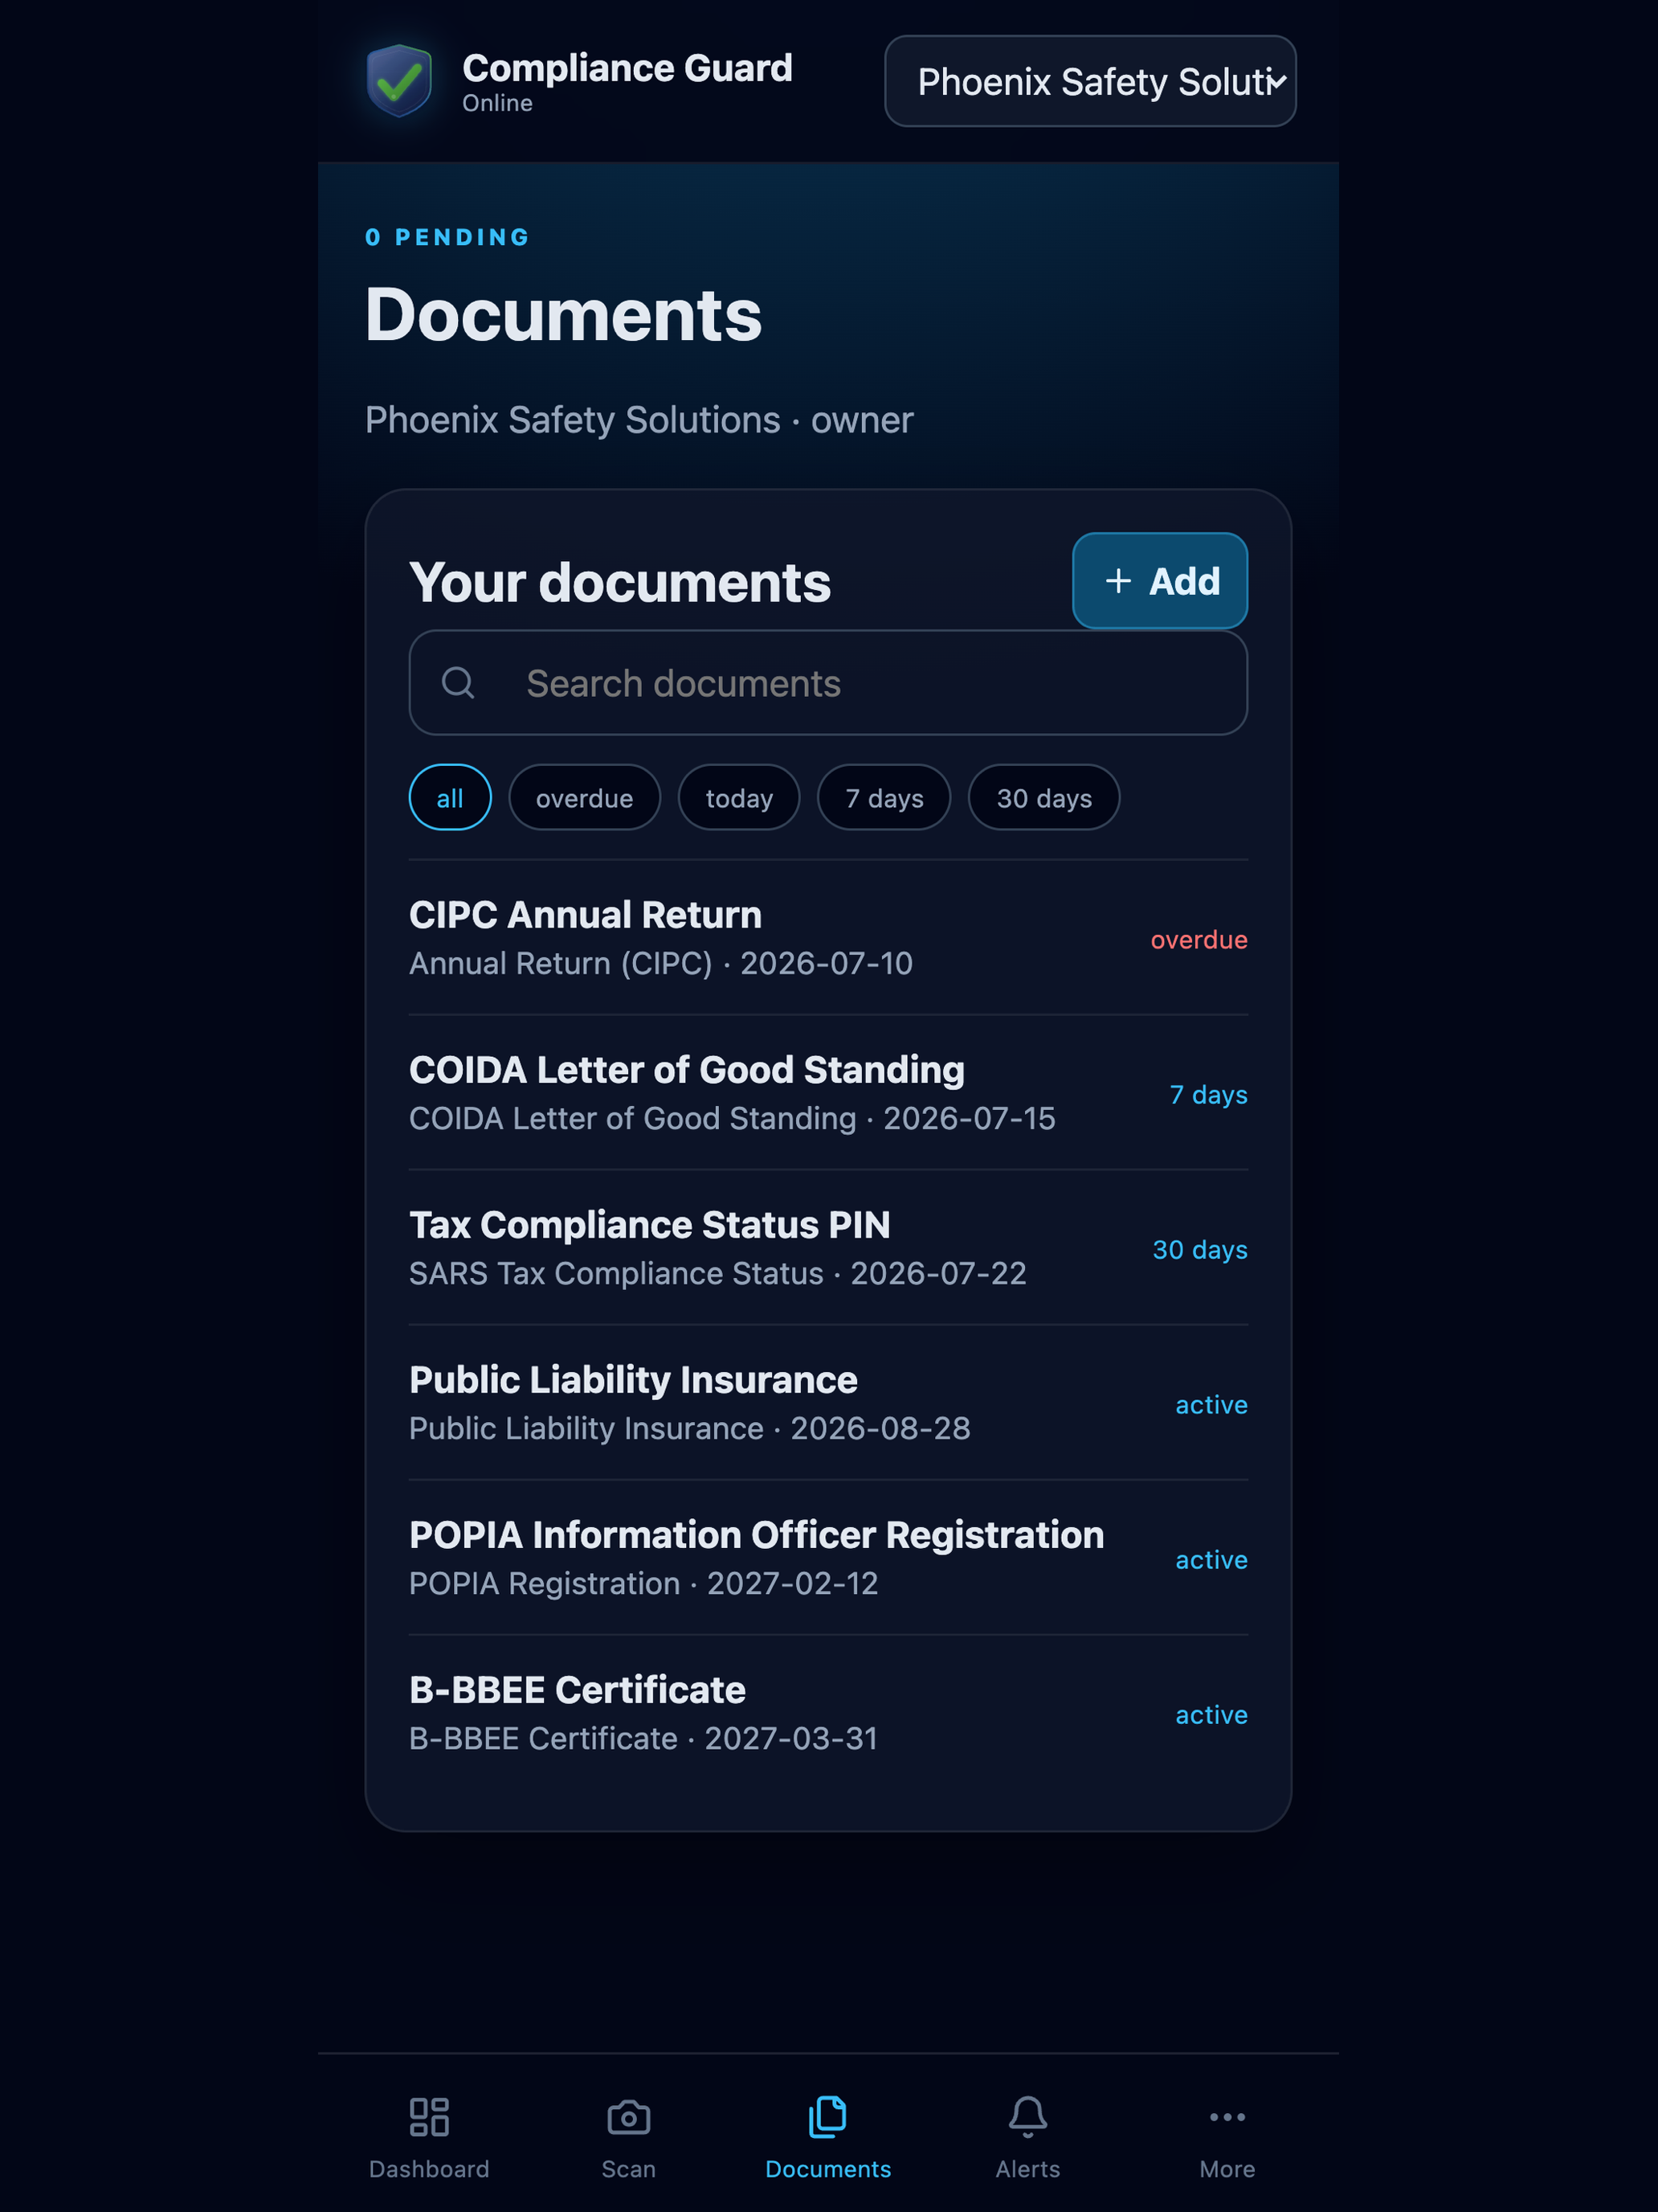
Task: Open COIDA Letter of Good Standing entry
Action: [x=827, y=1093]
